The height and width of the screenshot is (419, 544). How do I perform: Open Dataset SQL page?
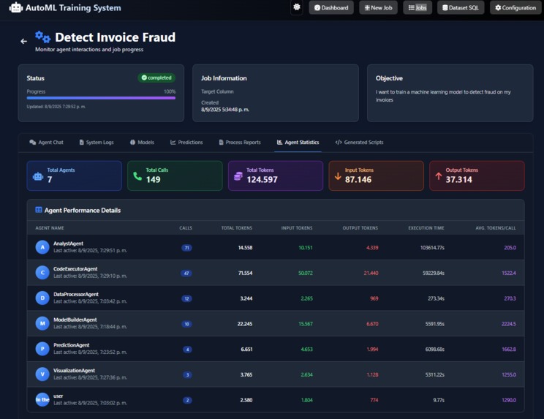(x=461, y=7)
